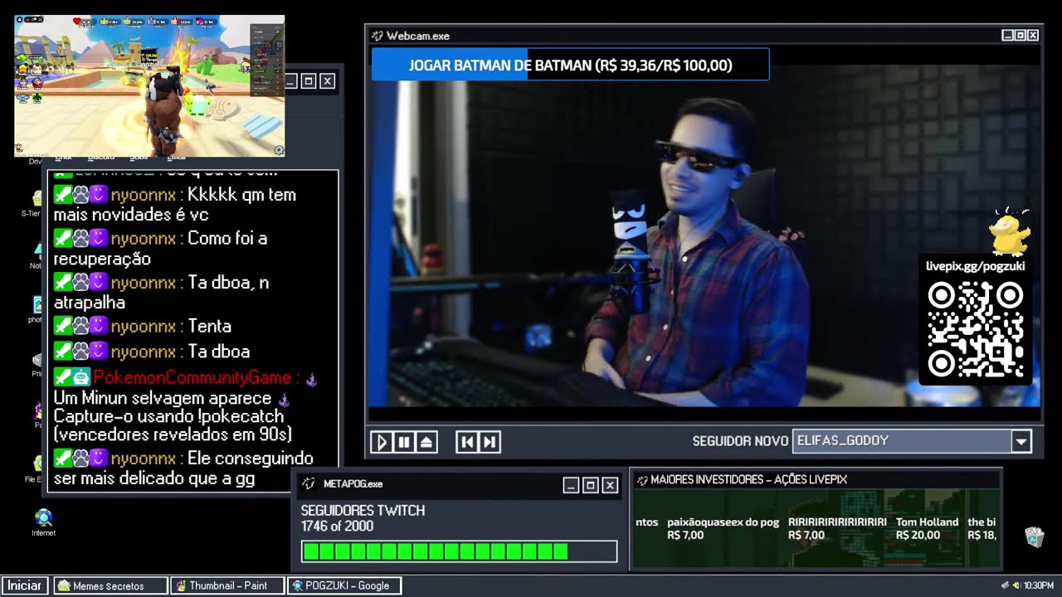
Task: Click the METAPOG.exe title bar icon
Action: pyautogui.click(x=309, y=483)
